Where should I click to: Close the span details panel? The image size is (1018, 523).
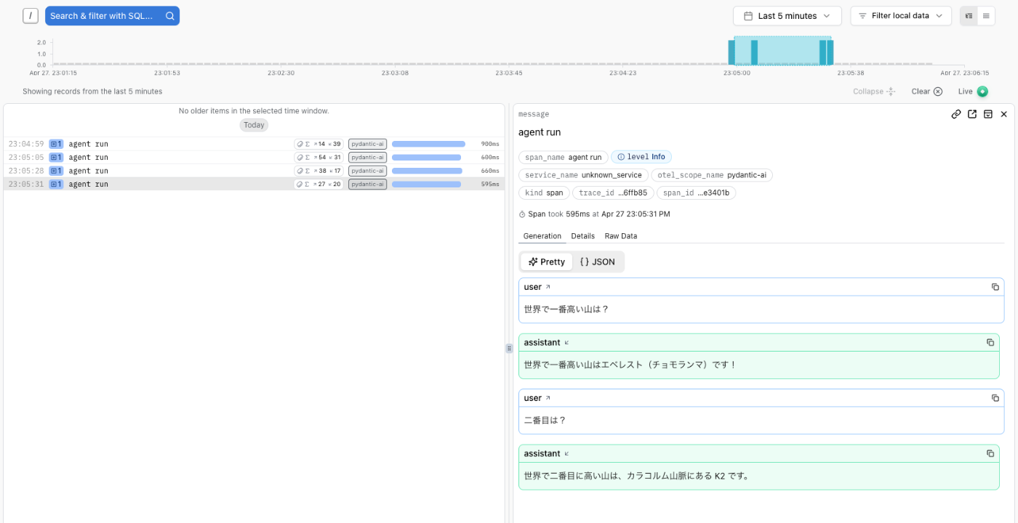(1004, 114)
